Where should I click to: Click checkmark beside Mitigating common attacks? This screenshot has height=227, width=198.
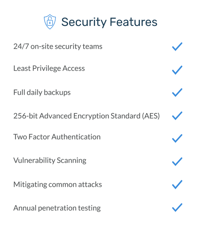click(x=177, y=184)
